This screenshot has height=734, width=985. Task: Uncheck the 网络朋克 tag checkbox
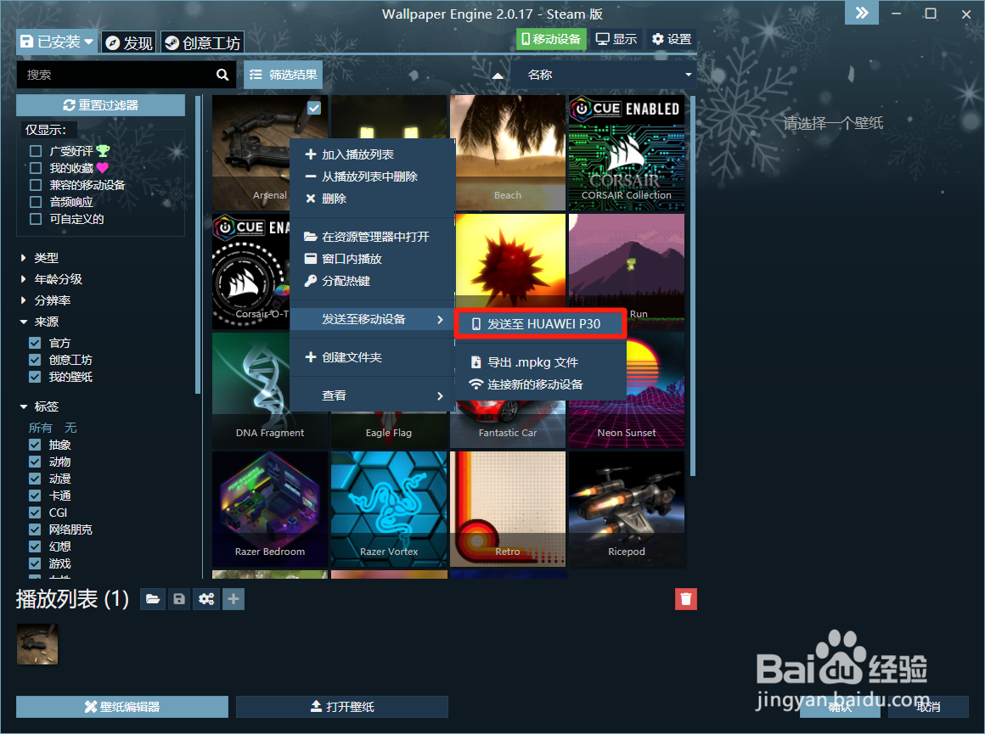tap(35, 529)
